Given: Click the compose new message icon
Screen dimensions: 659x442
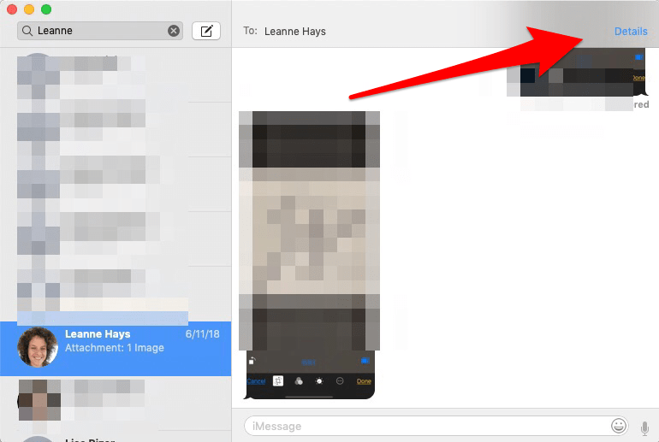Looking at the screenshot, I should (206, 31).
